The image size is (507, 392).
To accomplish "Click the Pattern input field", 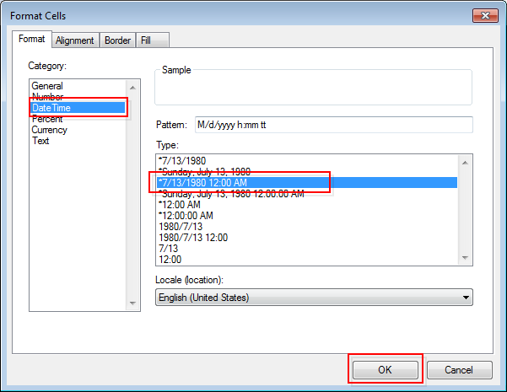I will 333,125.
